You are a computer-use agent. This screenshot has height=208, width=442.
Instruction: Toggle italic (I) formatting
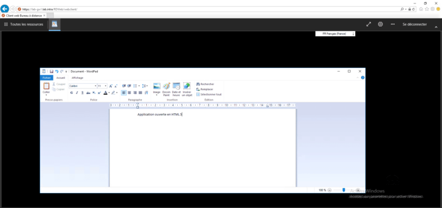pyautogui.click(x=77, y=93)
